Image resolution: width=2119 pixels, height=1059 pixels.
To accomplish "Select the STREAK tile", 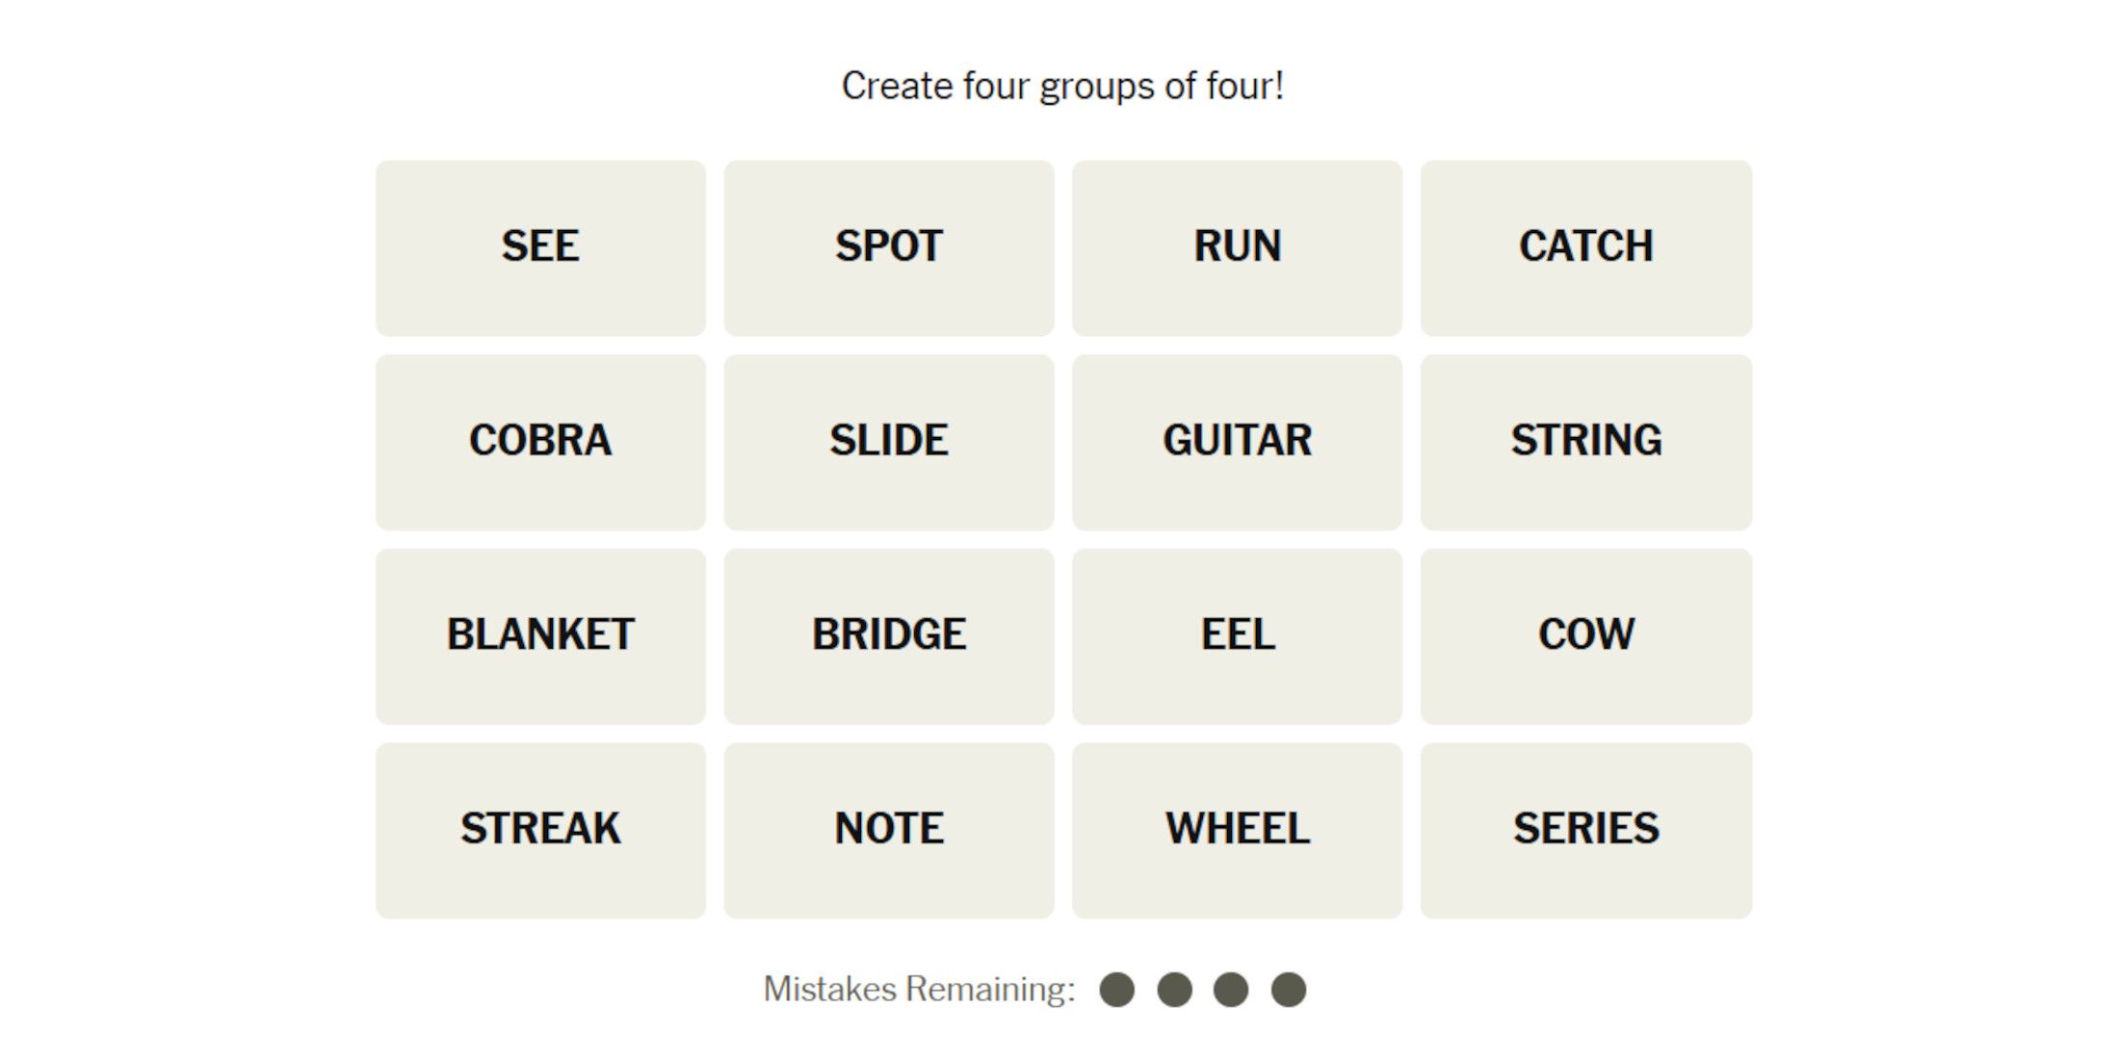I will pyautogui.click(x=540, y=830).
